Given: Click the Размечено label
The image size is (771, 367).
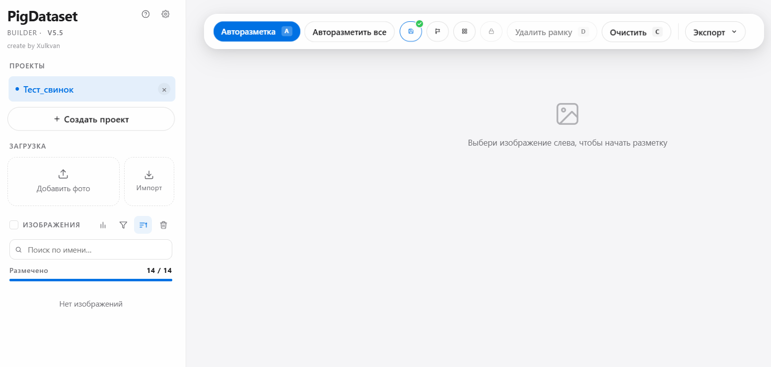Looking at the screenshot, I should 29,270.
